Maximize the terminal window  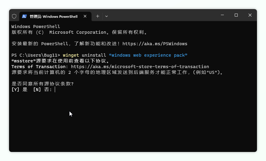coord(236,15)
